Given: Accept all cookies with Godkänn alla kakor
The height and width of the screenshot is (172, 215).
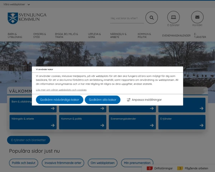Looking at the screenshot, I should click(102, 100).
